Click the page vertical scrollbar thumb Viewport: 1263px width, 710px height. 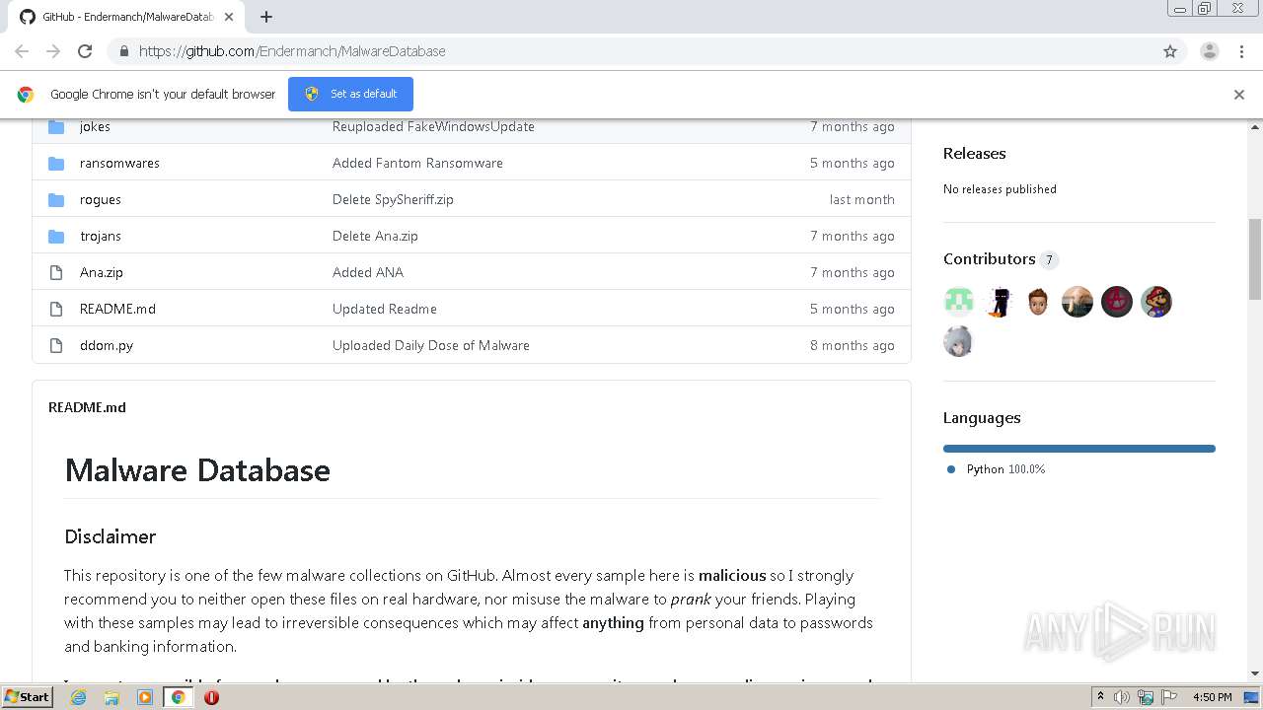point(1255,258)
